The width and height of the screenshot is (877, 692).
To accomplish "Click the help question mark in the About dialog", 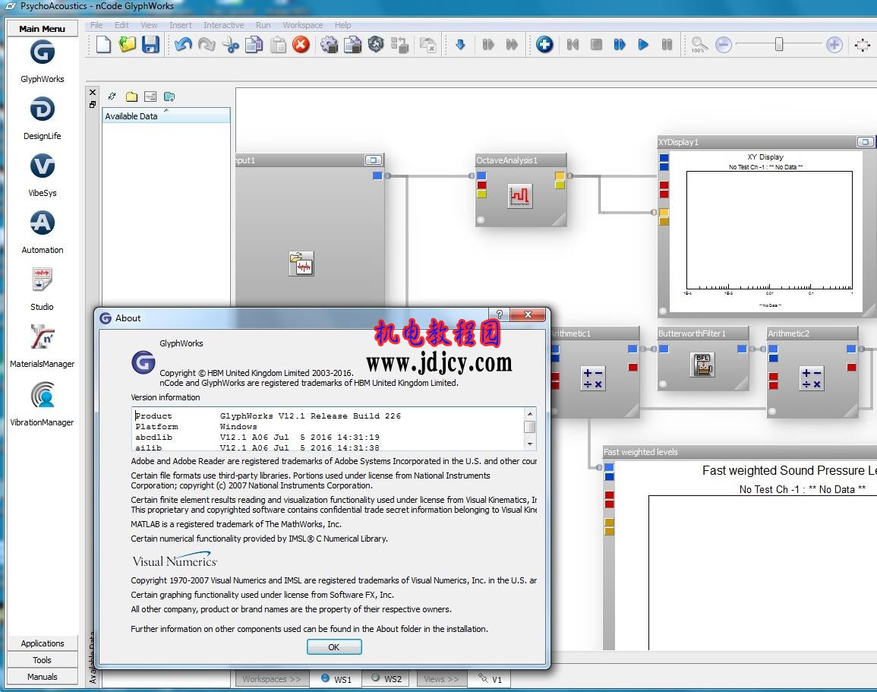I will [x=499, y=314].
